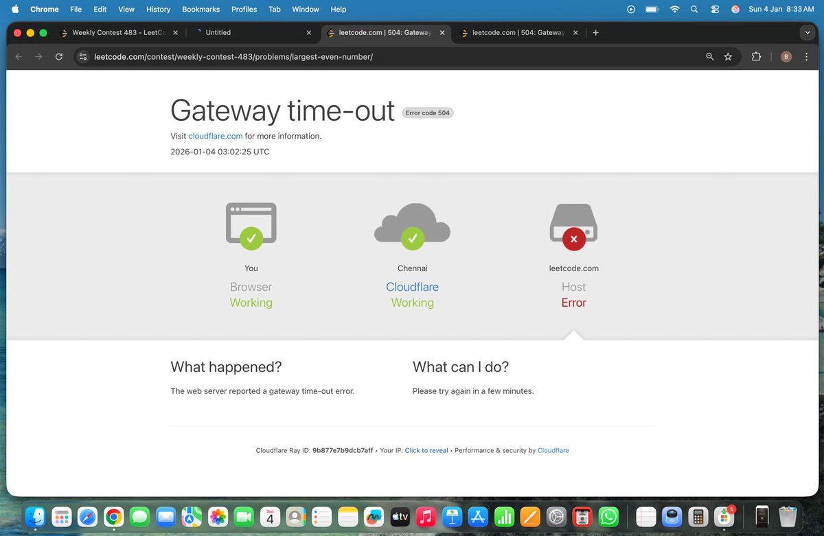Go back using the back arrow

coord(19,57)
